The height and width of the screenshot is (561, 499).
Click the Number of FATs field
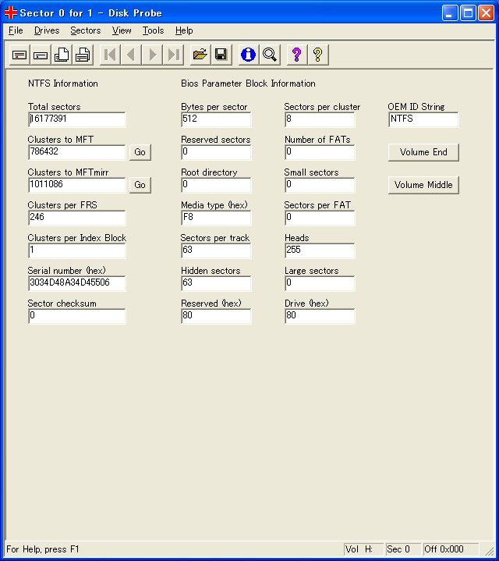click(x=320, y=152)
